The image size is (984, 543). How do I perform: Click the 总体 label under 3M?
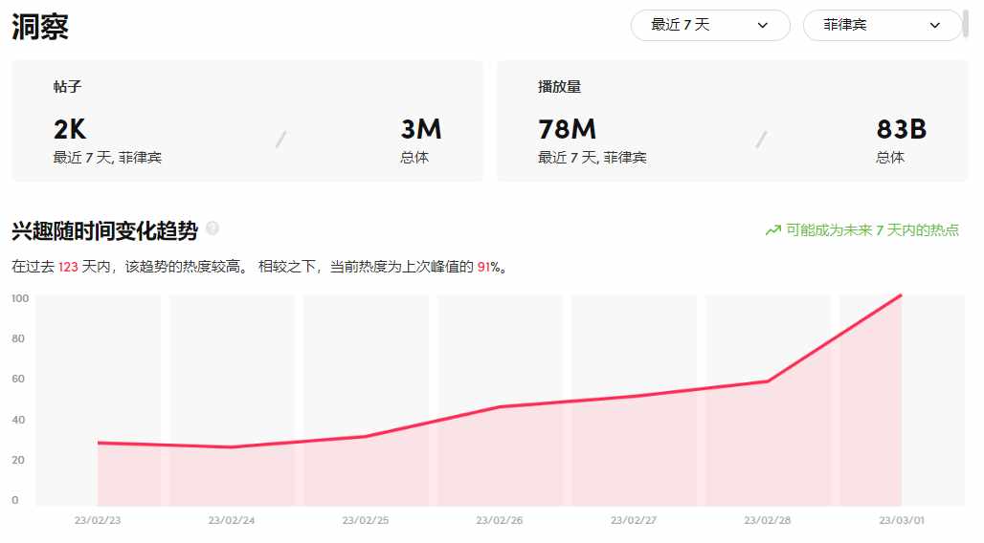point(414,158)
